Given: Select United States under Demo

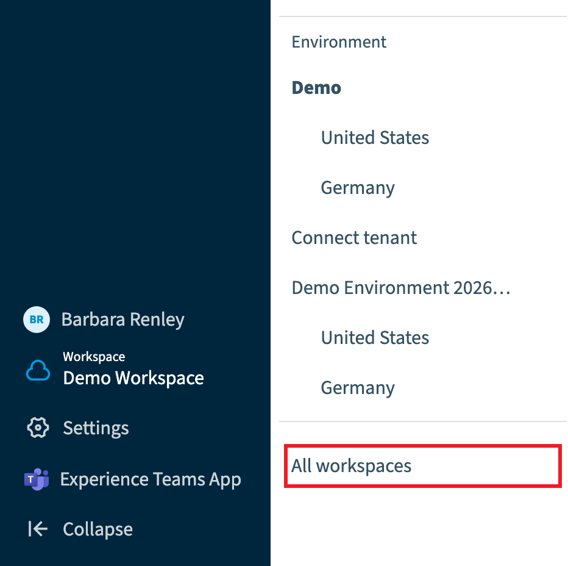Looking at the screenshot, I should (375, 138).
